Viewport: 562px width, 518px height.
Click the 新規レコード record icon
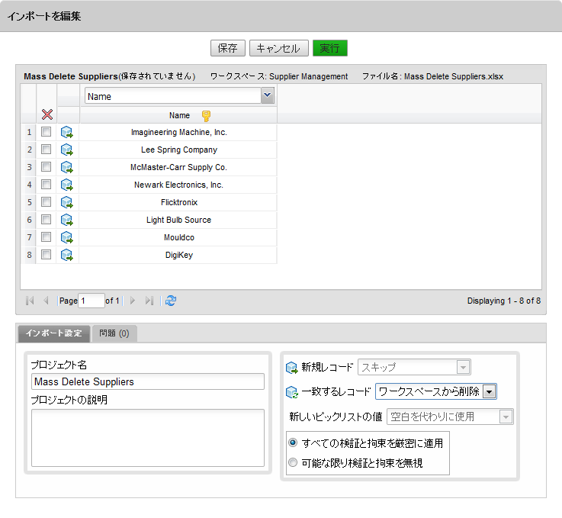292,368
